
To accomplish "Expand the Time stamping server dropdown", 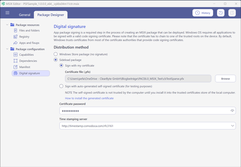I will pos(233,126).
